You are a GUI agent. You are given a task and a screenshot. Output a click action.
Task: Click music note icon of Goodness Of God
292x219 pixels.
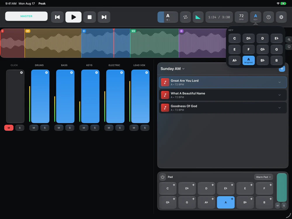pyautogui.click(x=165, y=108)
